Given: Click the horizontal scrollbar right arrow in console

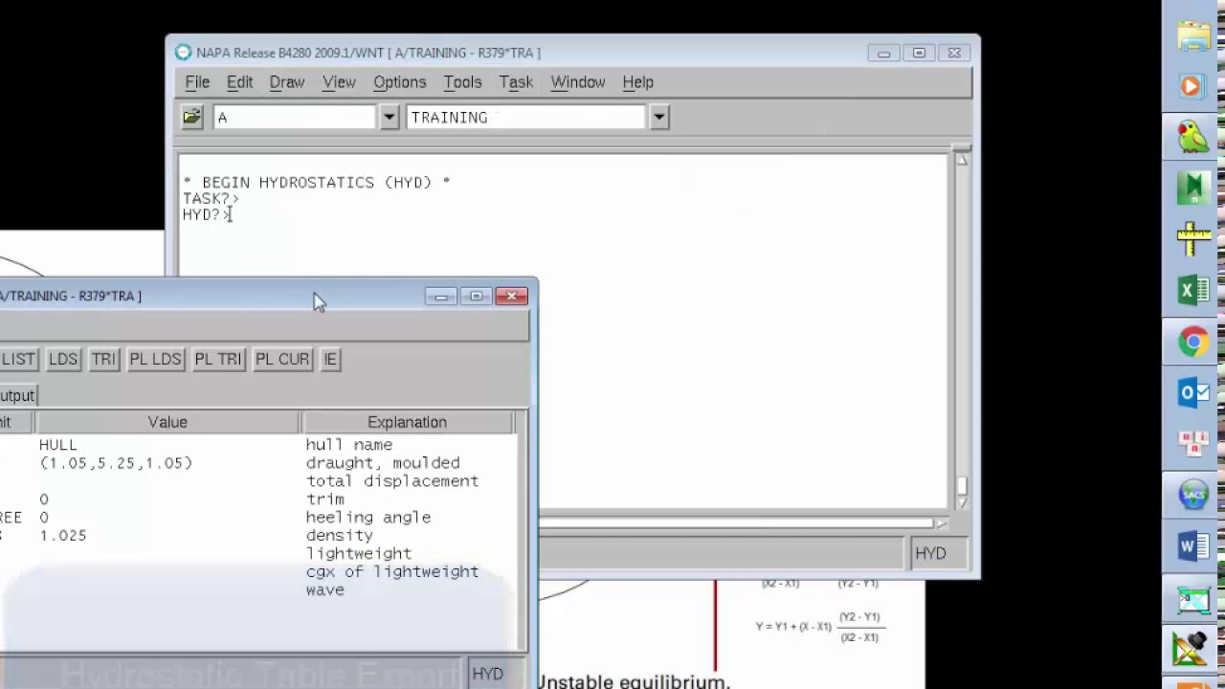Looking at the screenshot, I should pyautogui.click(x=942, y=523).
